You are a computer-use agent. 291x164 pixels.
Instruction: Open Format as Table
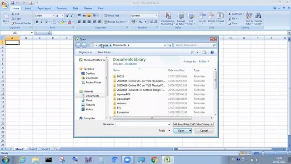click(x=181, y=19)
